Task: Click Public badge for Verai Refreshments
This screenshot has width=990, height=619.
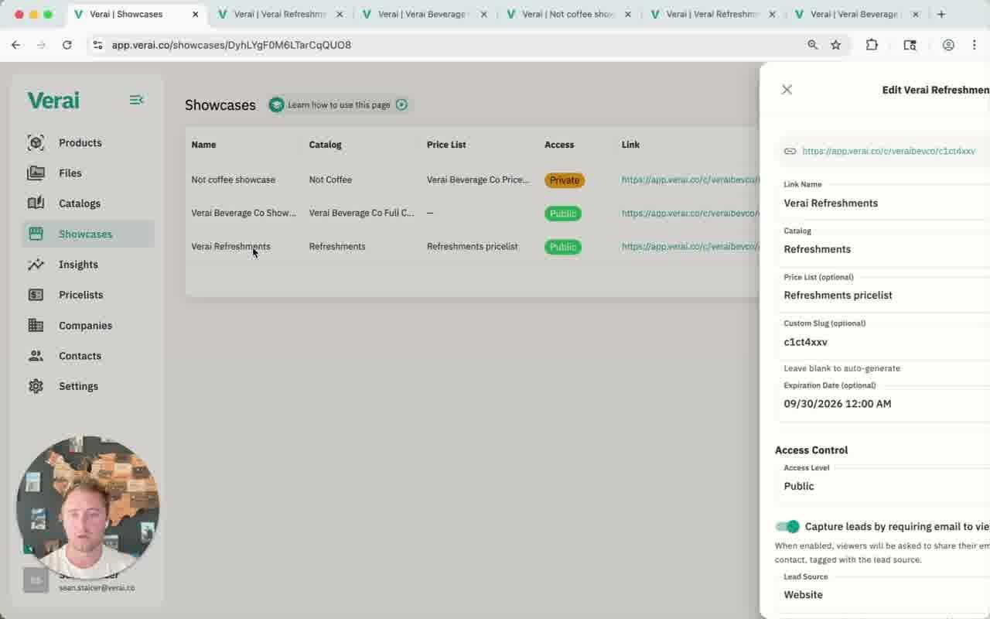Action: click(563, 247)
